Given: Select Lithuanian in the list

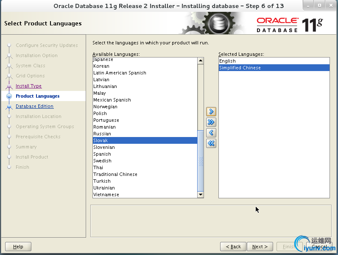Looking at the screenshot, I should coord(145,86).
